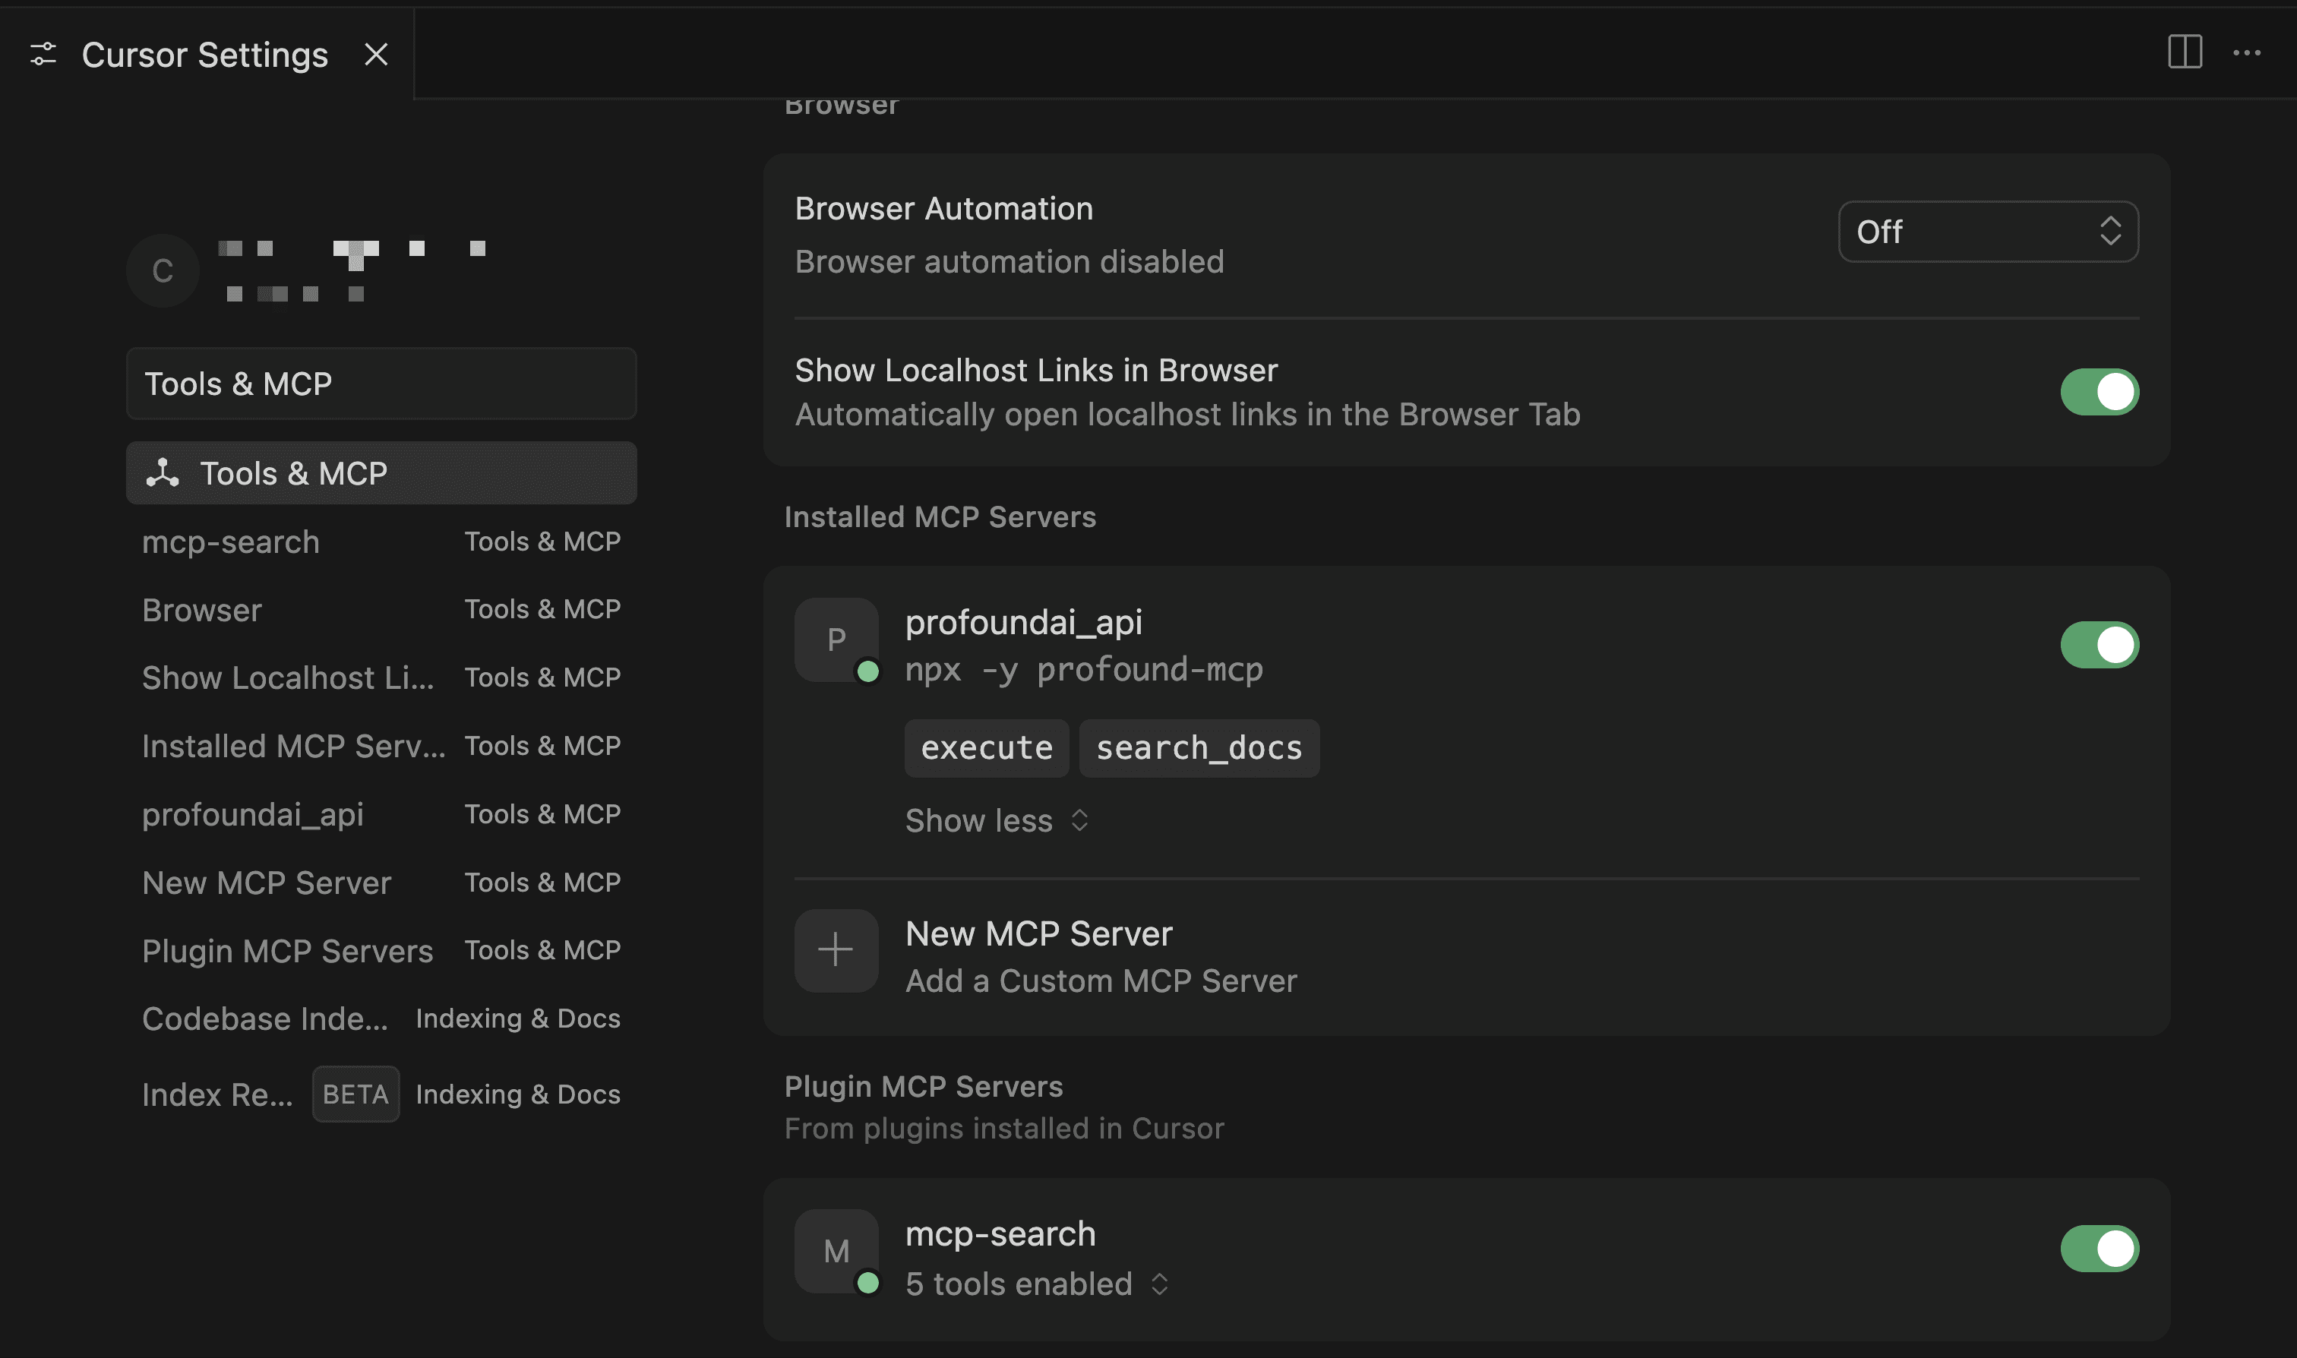Viewport: 2297px width, 1358px height.
Task: Click the split editor layout icon
Action: 2185,52
